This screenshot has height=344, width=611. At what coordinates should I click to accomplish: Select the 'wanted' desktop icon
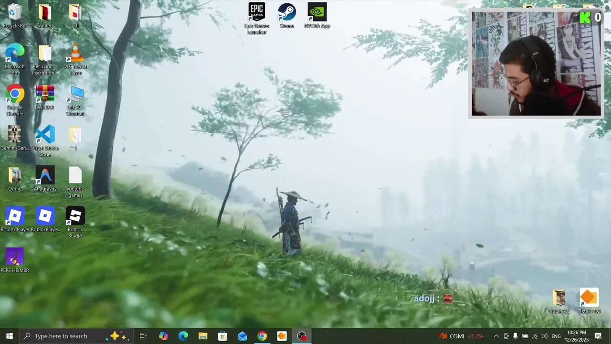[45, 16]
